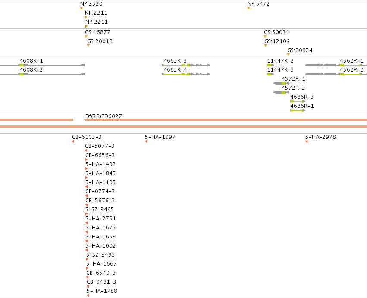Click the GS:16877 insertion label
Image resolution: width=367 pixels, height=298 pixels.
(97, 32)
